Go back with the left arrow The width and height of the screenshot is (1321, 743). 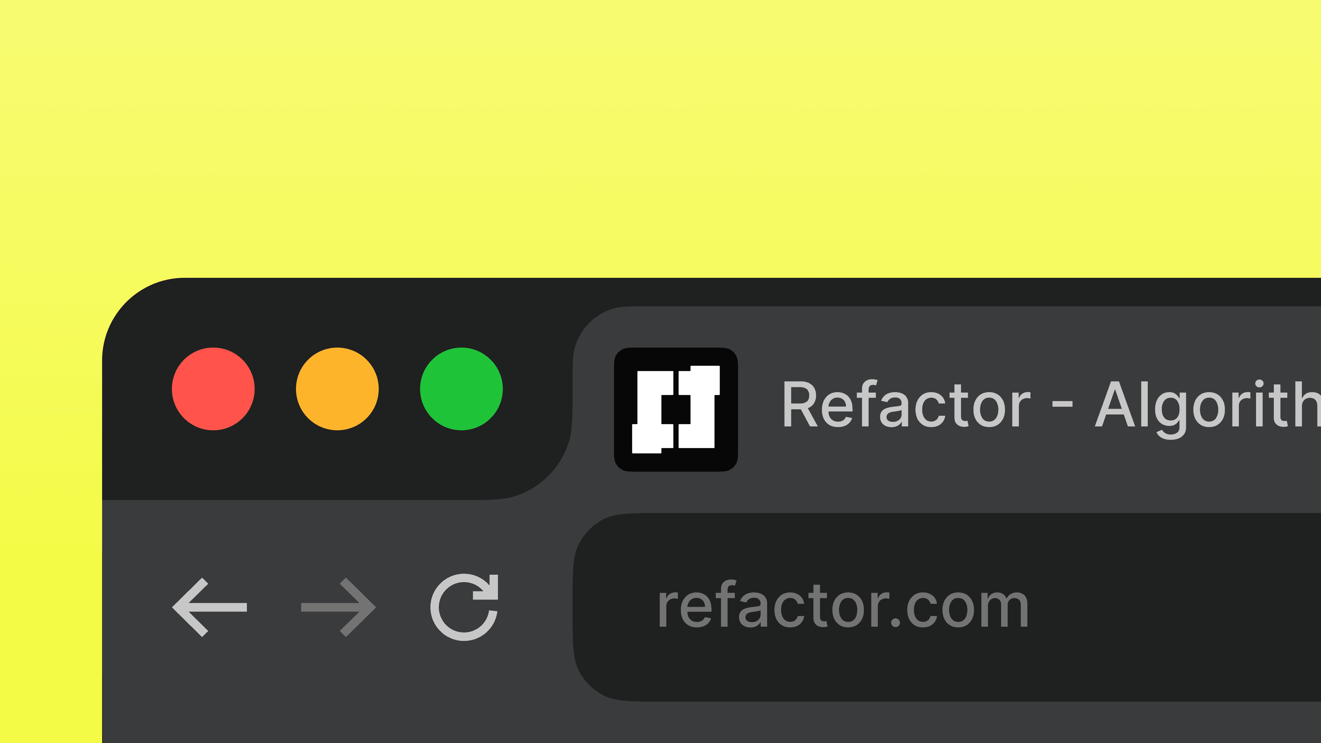tap(210, 607)
